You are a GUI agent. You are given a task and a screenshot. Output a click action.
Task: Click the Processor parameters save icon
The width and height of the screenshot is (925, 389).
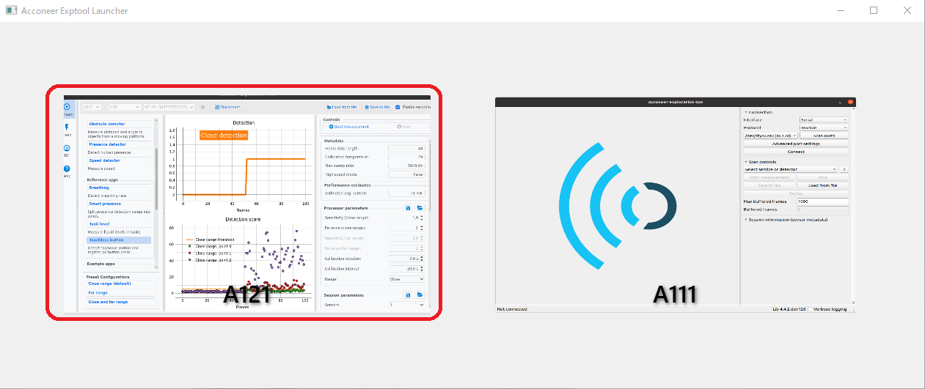[x=407, y=208]
